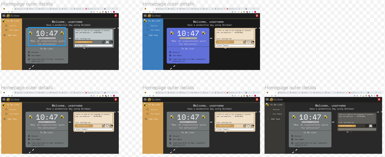The width and height of the screenshot is (385, 157).
Task: Select 'Homepage outer details' title above dark-sidebar frame
Action: pos(290,88)
